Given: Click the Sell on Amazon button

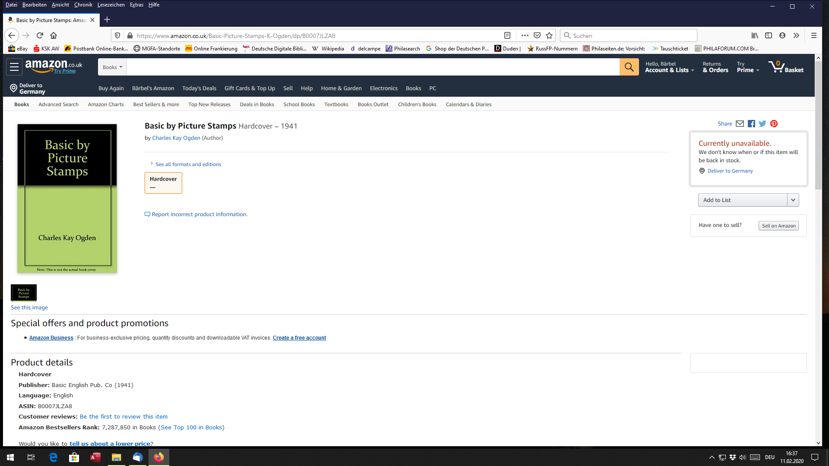Looking at the screenshot, I should coord(778,226).
